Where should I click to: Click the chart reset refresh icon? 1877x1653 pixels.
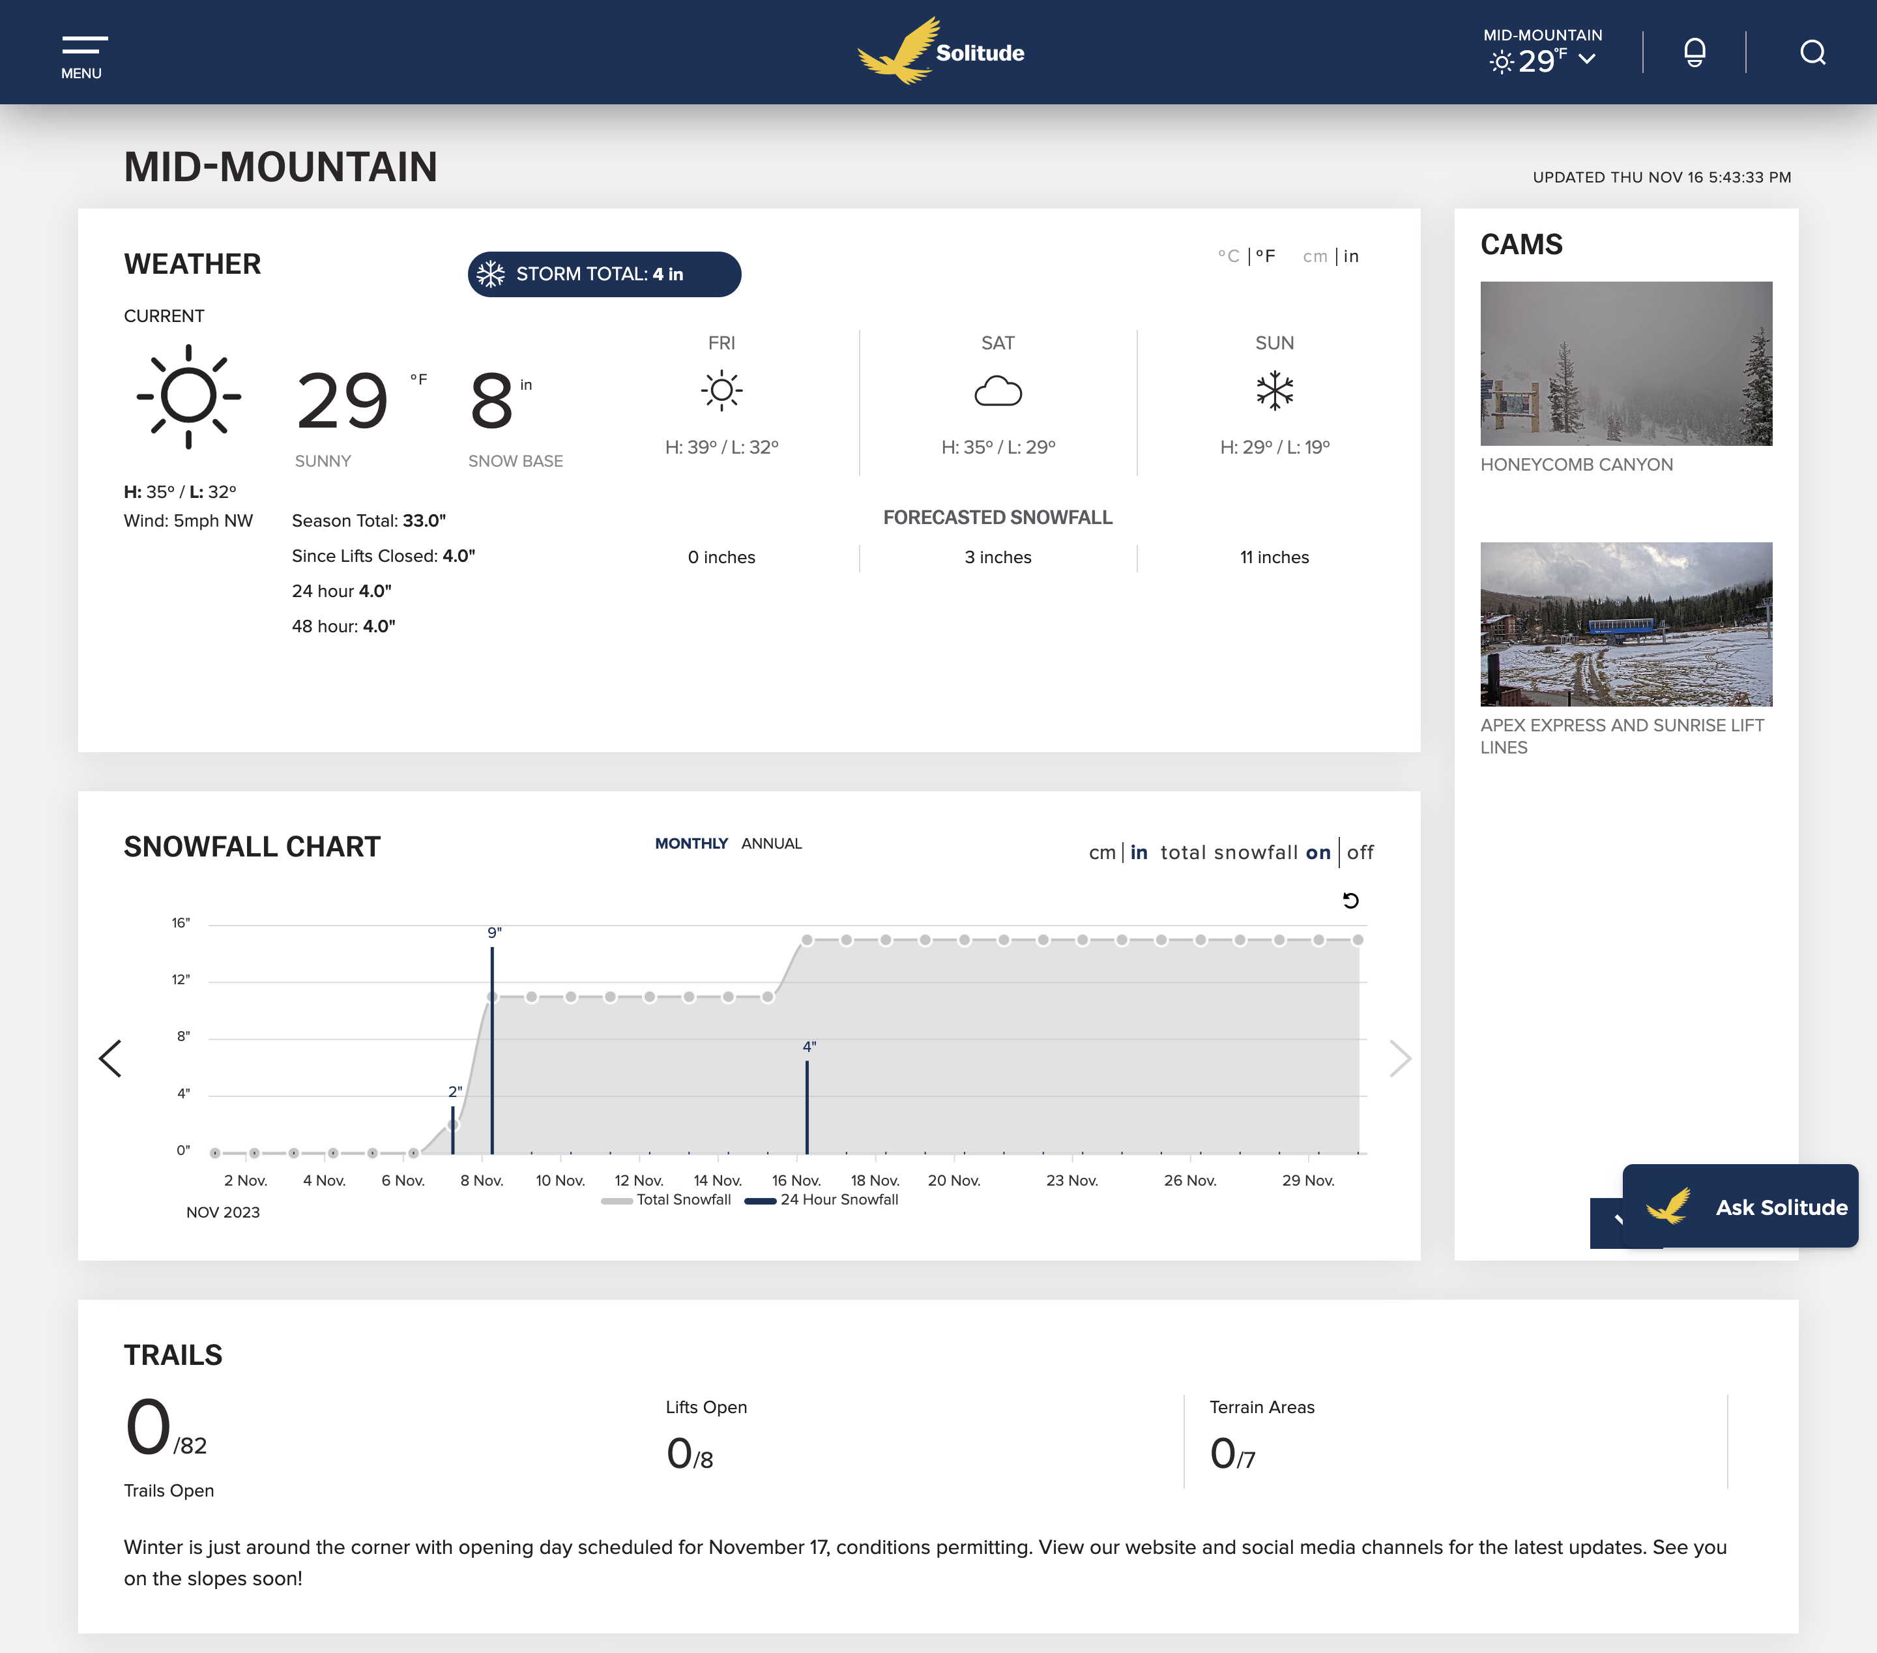tap(1350, 900)
